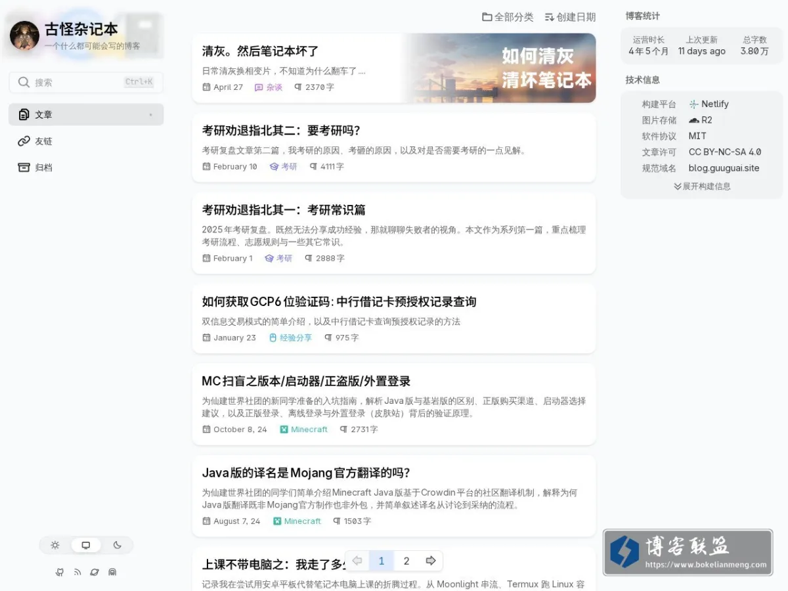This screenshot has width=788, height=591.
Task: Click the previous page arrow in pagination
Action: [x=357, y=561]
